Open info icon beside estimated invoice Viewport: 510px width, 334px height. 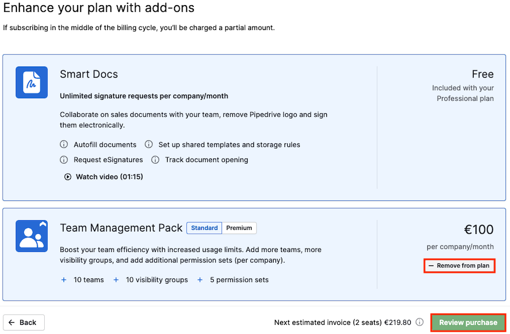tap(420, 322)
